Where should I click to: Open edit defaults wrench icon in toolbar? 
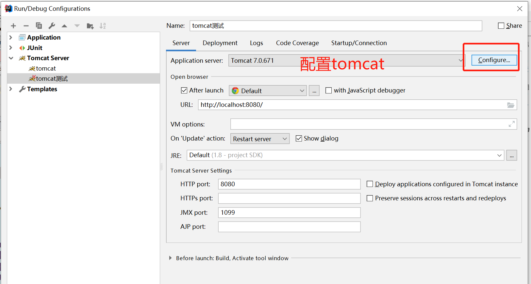click(x=52, y=26)
